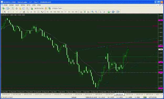Open the Strategy Tester icon
The height and width of the screenshot is (99, 164).
27,8
